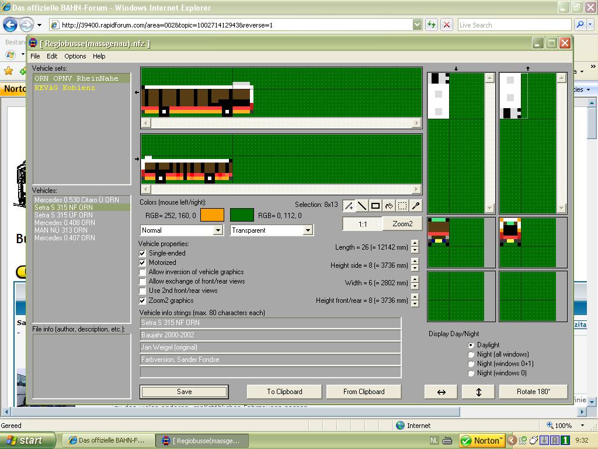Open the Options menu
598x449 pixels.
point(75,56)
